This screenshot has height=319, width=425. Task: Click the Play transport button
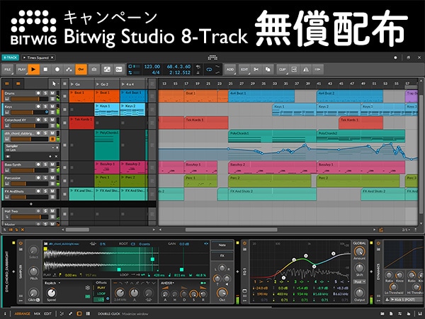33,69
